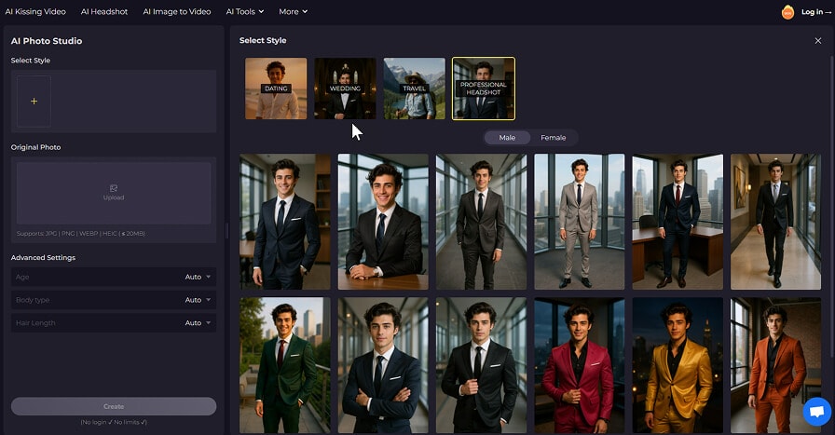Expand the AI Tools menu

point(244,12)
